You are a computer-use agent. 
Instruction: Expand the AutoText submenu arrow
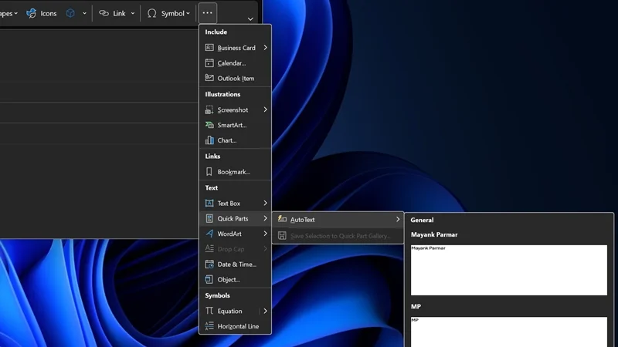pyautogui.click(x=397, y=220)
